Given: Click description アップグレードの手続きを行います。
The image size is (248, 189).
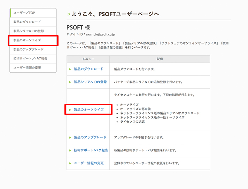Looking at the screenshot, I should [139, 138].
